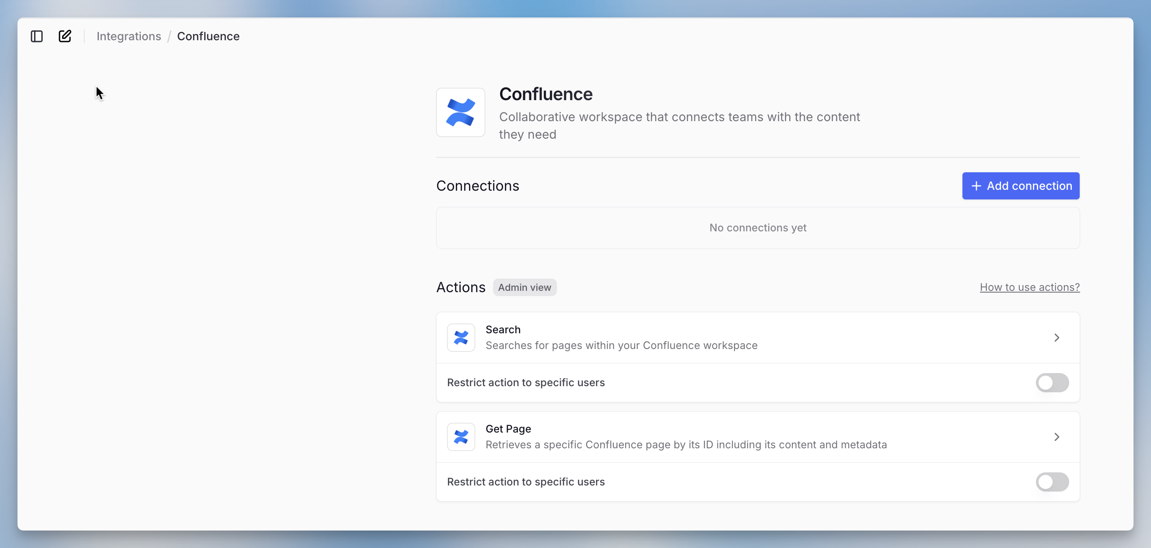The image size is (1151, 548).
Task: Click the new chat compose icon
Action: click(x=65, y=36)
